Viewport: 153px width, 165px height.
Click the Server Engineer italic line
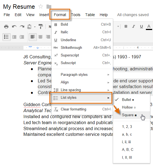click(x=37, y=63)
